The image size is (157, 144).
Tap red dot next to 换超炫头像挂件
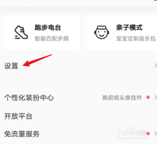148,97
